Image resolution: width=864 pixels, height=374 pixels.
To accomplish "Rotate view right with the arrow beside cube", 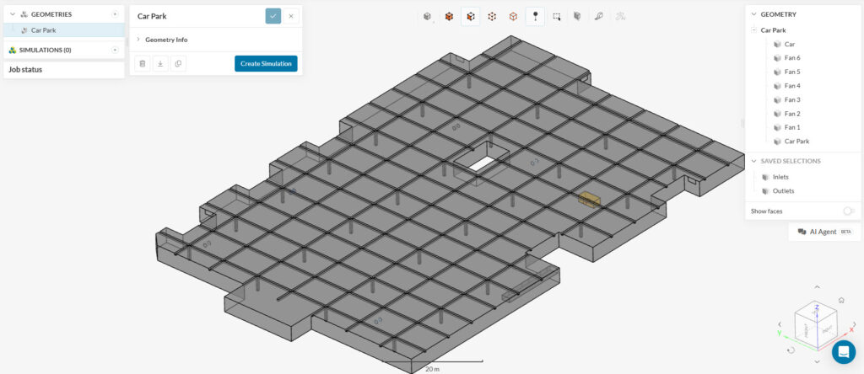I will point(855,324).
